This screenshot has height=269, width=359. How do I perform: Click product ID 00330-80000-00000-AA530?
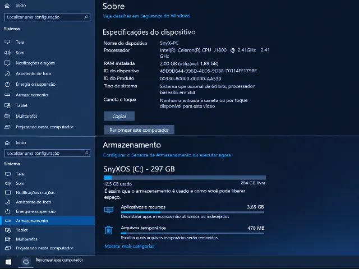pos(191,78)
